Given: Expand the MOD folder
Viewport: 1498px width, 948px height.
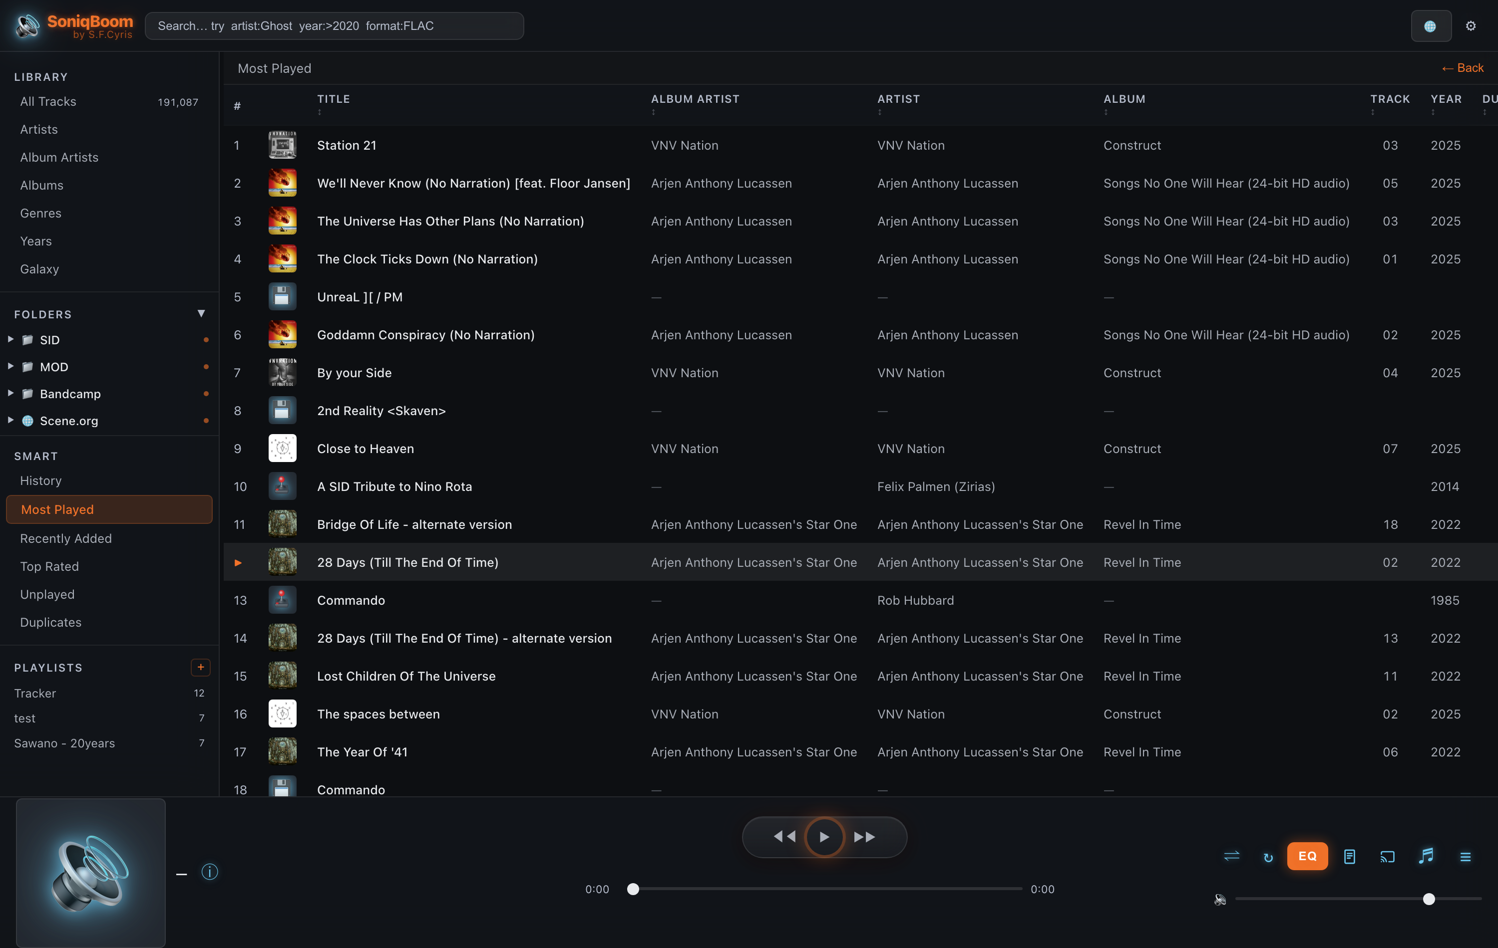Looking at the screenshot, I should 10,366.
